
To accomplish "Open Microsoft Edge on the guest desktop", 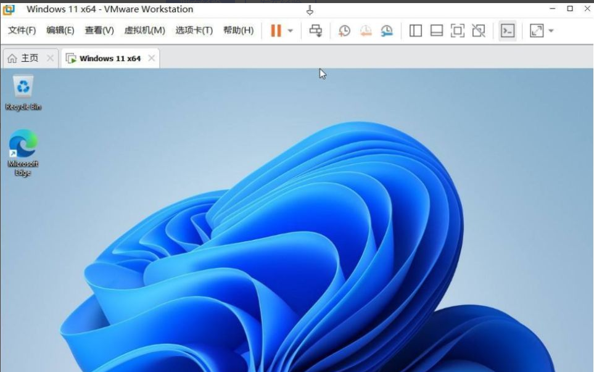I will click(x=23, y=148).
